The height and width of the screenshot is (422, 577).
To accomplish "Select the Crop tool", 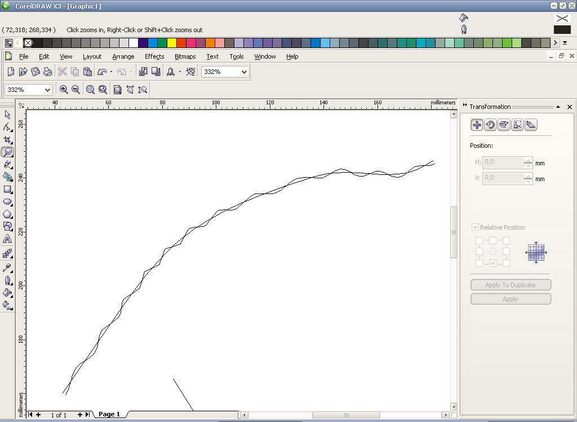I will pos(7,140).
